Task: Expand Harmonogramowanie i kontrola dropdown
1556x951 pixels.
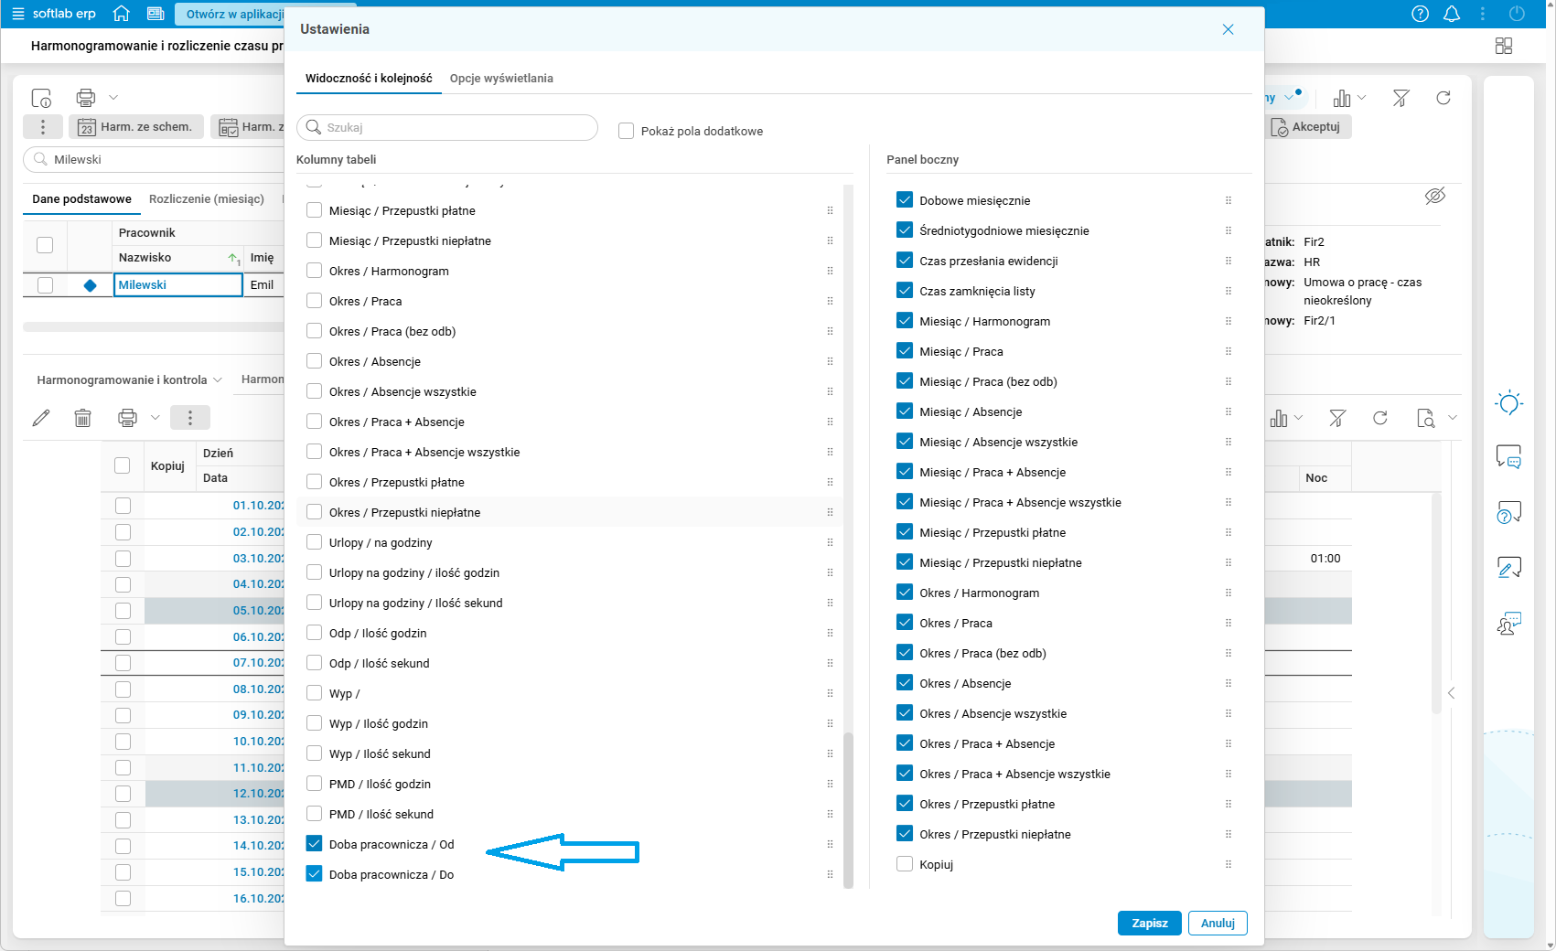Action: (x=218, y=380)
